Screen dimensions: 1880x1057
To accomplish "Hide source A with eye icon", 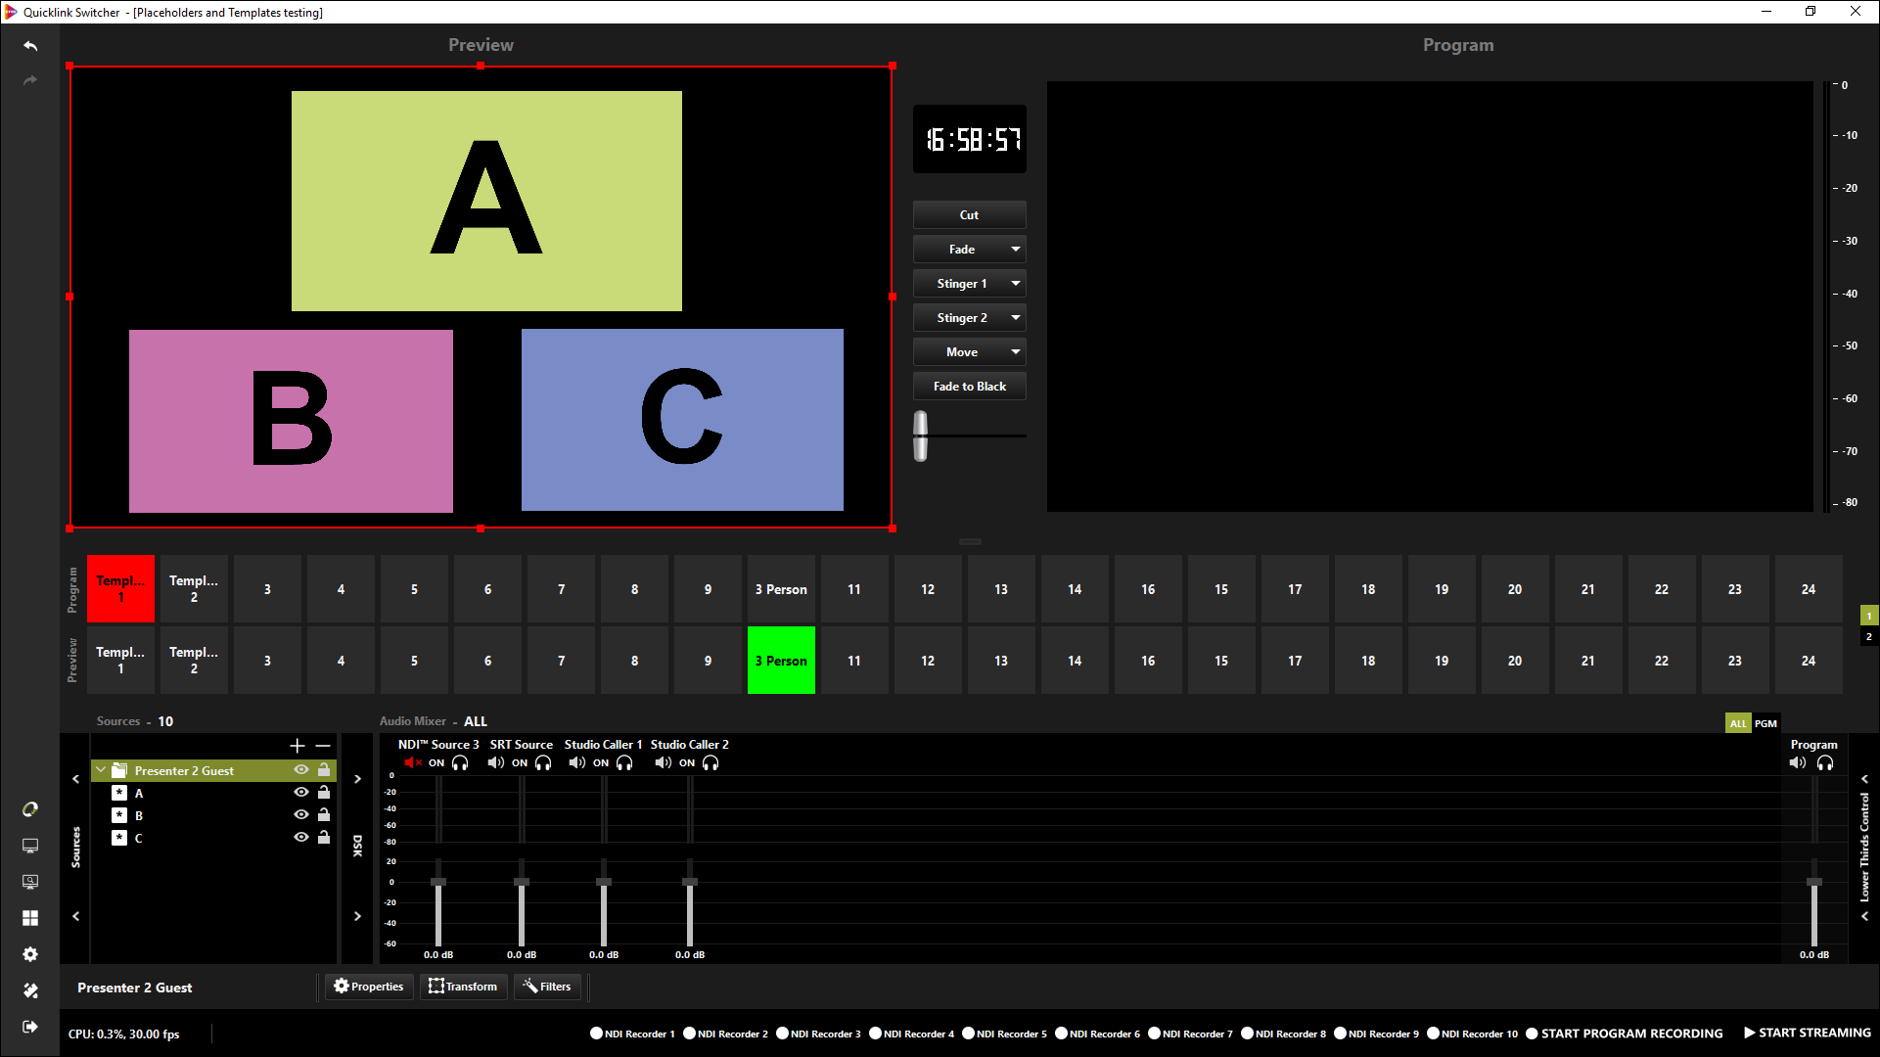I will point(301,793).
